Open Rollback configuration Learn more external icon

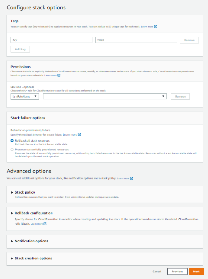45,224
